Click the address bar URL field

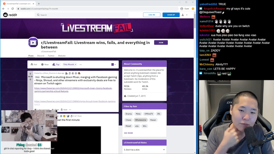click(x=97, y=9)
